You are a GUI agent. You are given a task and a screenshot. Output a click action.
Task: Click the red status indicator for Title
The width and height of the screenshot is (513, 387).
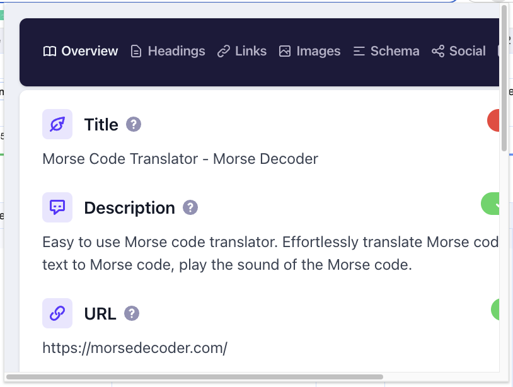tap(493, 120)
